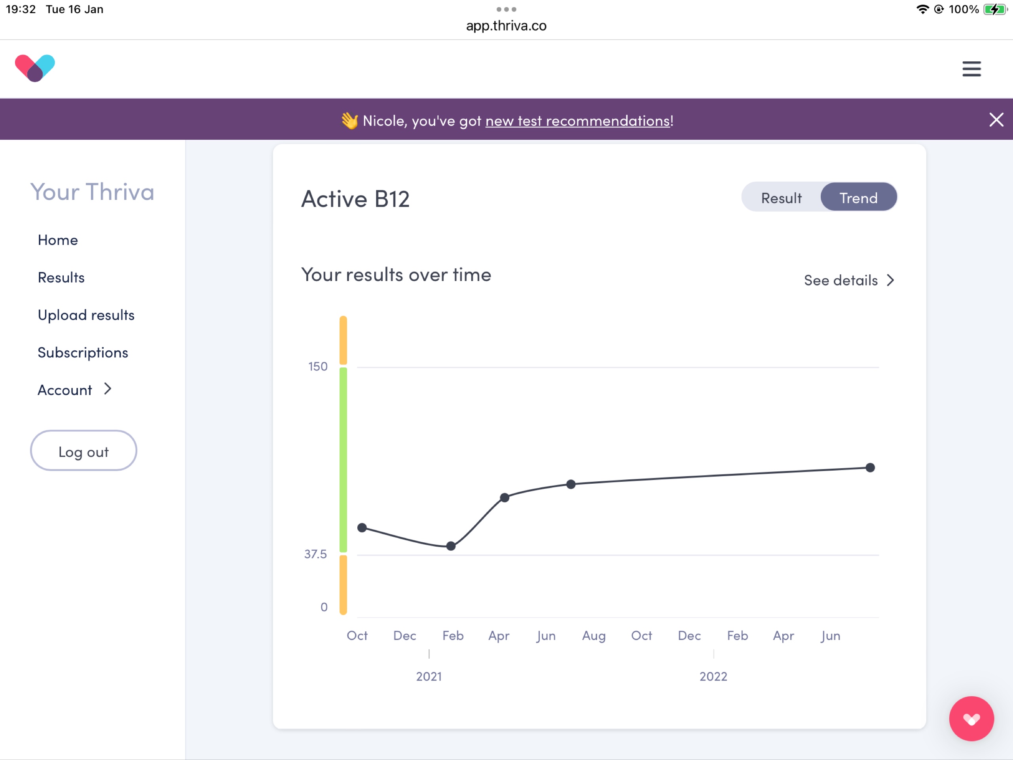Dismiss the purple recommendations banner
This screenshot has height=760, width=1013.
click(x=996, y=120)
